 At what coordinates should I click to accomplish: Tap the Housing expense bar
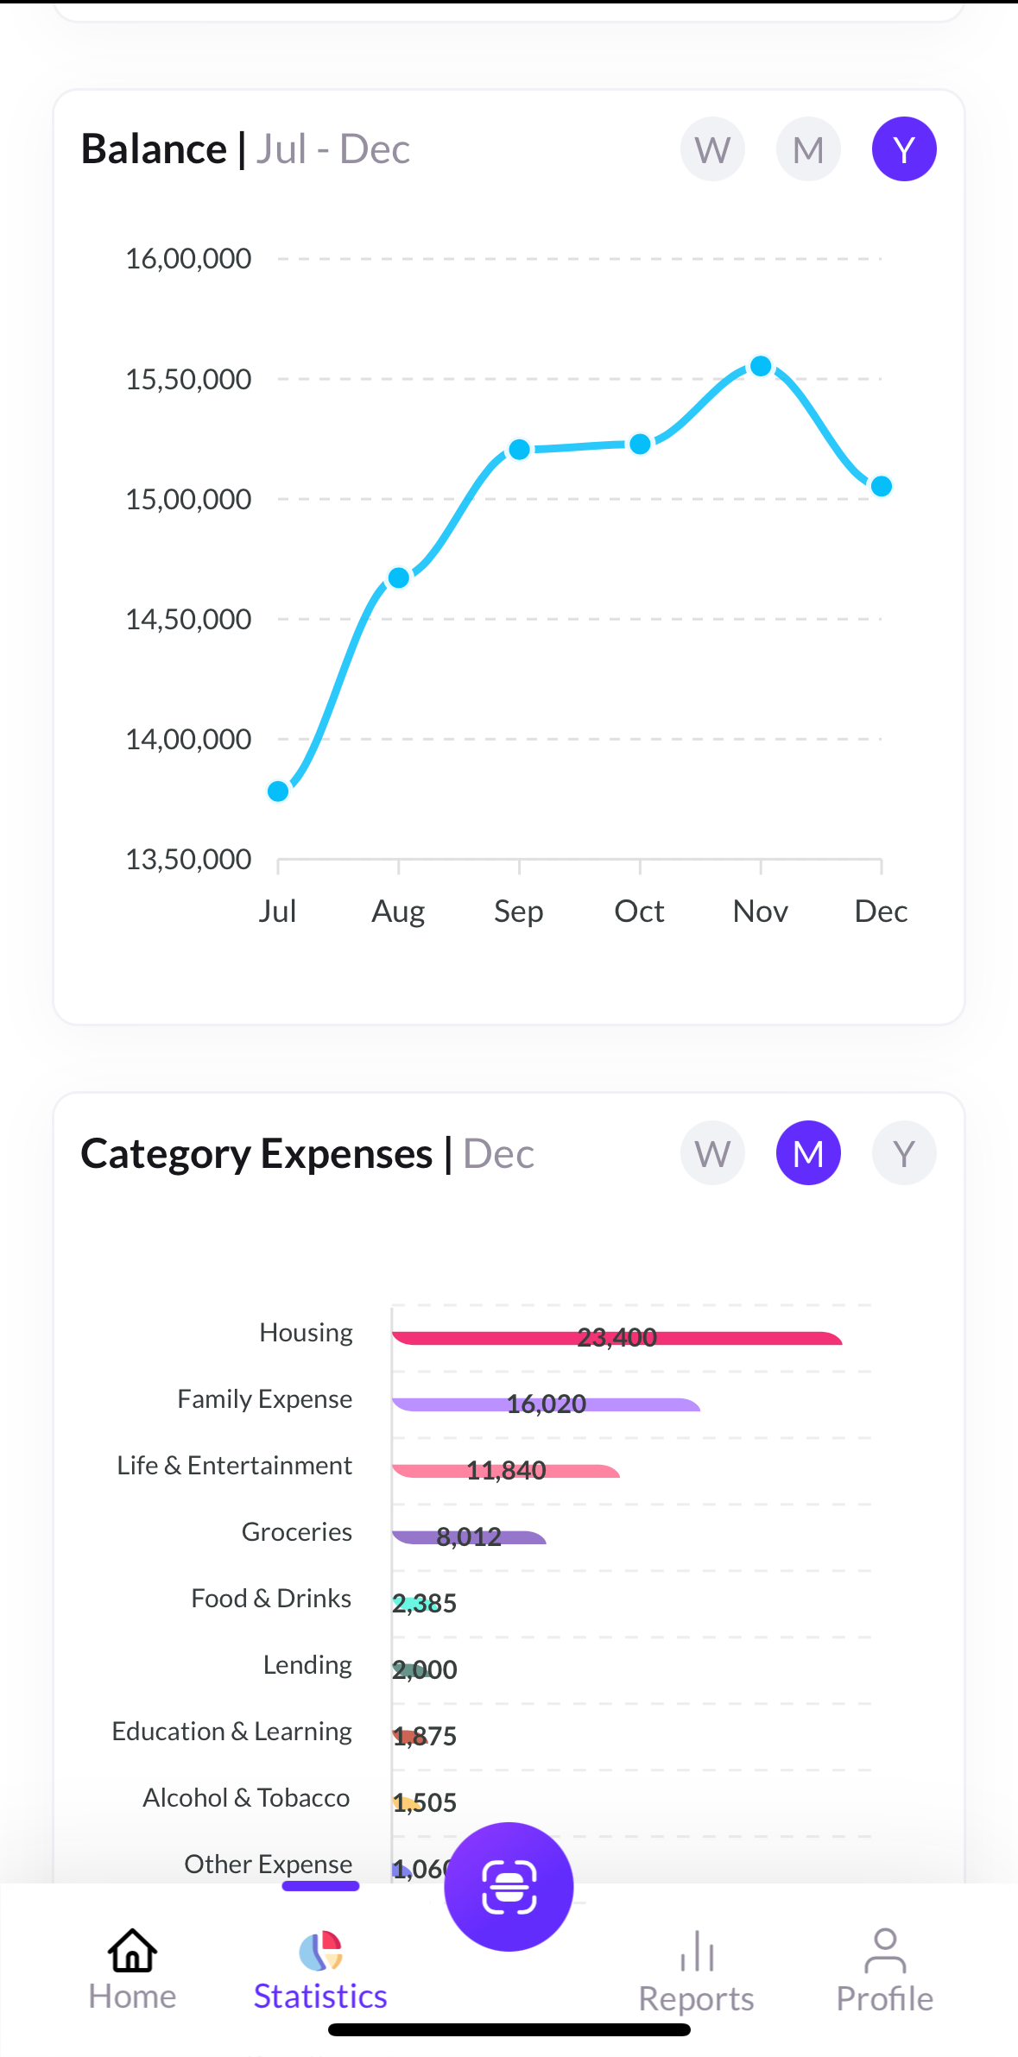[616, 1339]
